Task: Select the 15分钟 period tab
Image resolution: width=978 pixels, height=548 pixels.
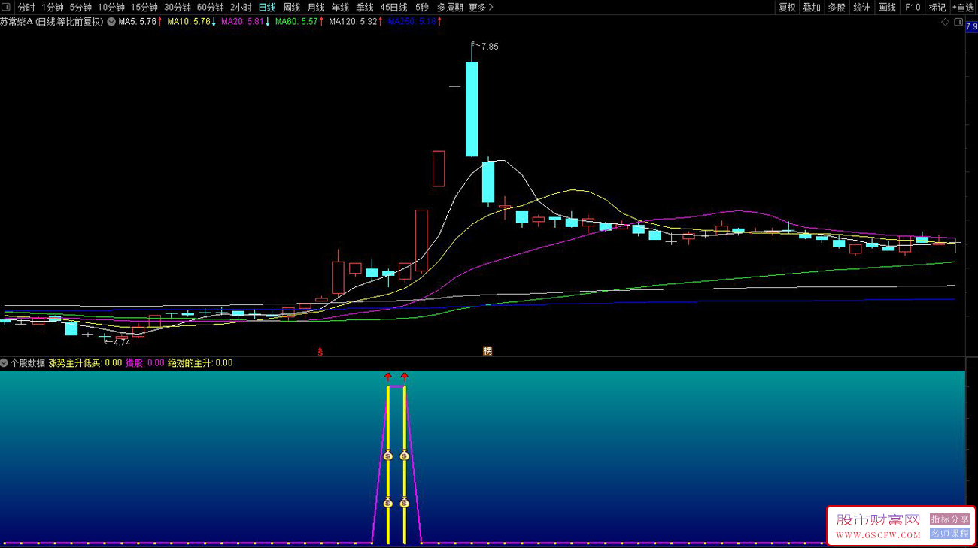Action: pyautogui.click(x=144, y=7)
